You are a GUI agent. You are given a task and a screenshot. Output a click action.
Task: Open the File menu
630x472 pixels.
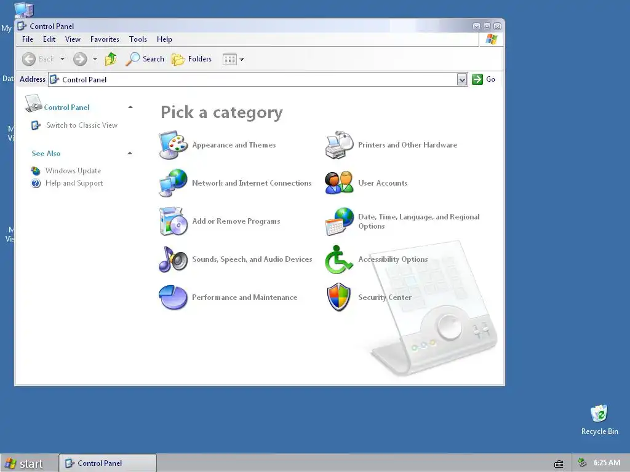click(28, 39)
